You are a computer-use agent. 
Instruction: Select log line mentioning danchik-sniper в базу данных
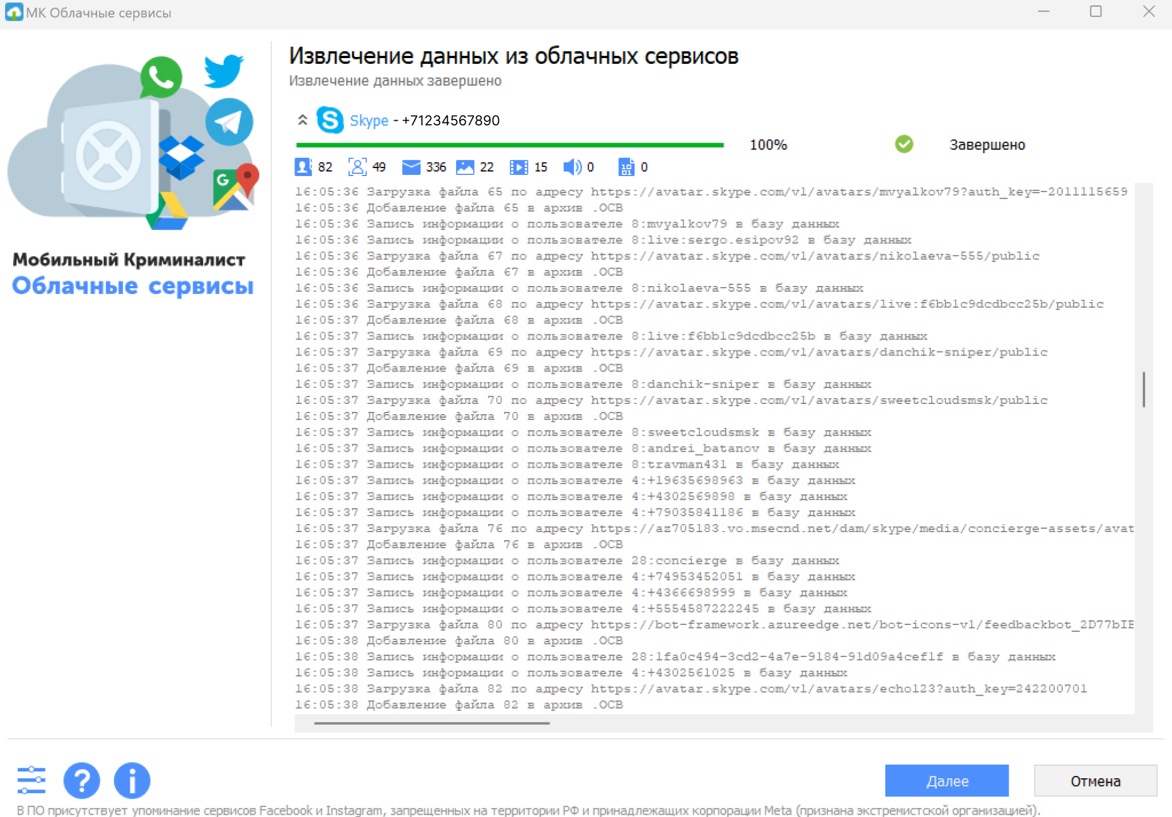[x=583, y=384]
